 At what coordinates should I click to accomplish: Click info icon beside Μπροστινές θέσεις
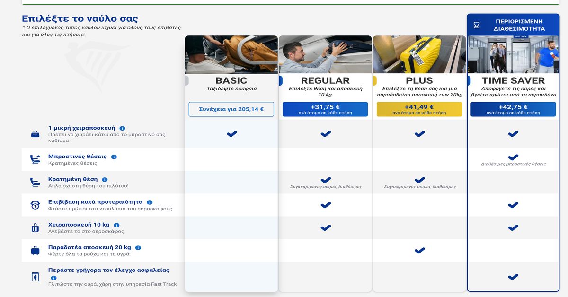[114, 157]
